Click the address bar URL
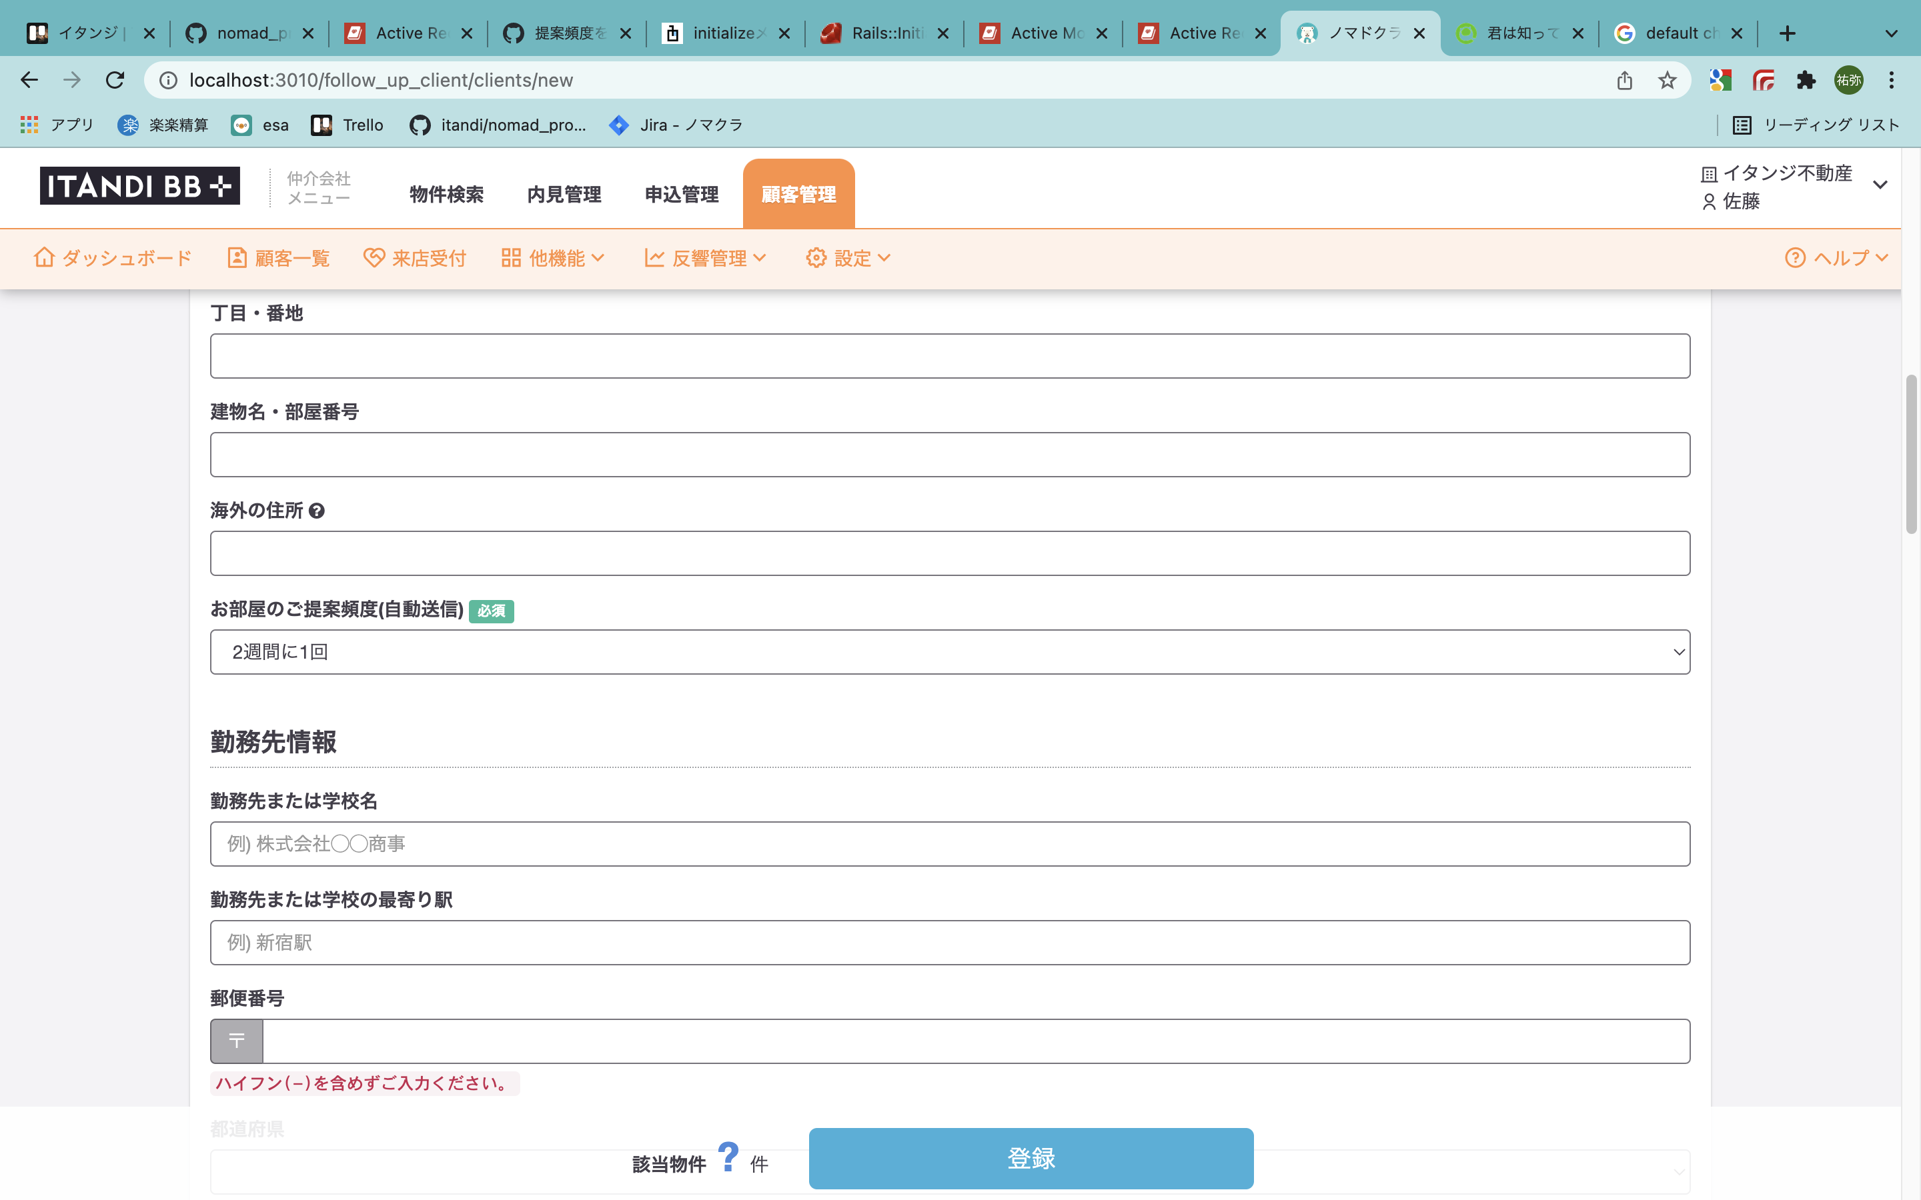 [x=381, y=80]
